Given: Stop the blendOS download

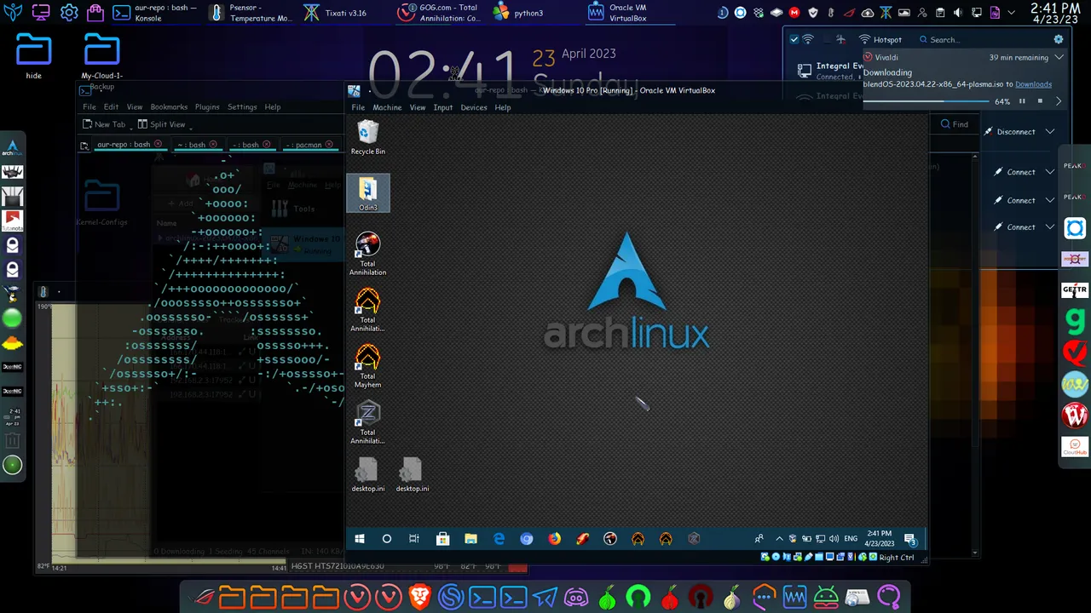Looking at the screenshot, I should pyautogui.click(x=1040, y=101).
